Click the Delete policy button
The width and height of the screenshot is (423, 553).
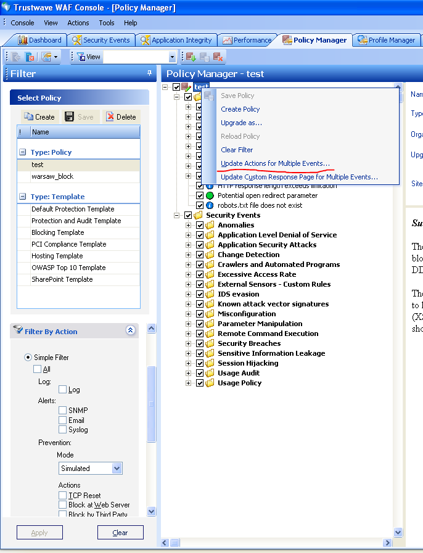click(120, 117)
